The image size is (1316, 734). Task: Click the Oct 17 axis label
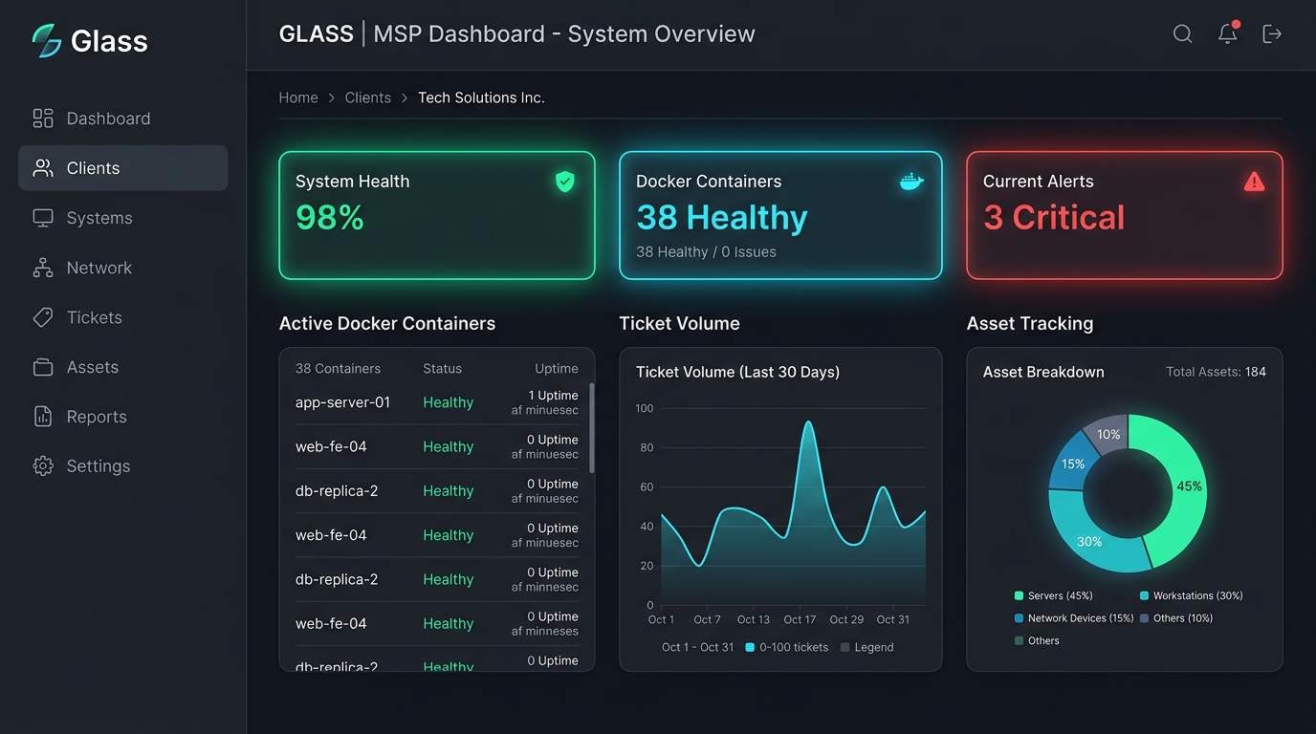pyautogui.click(x=800, y=619)
